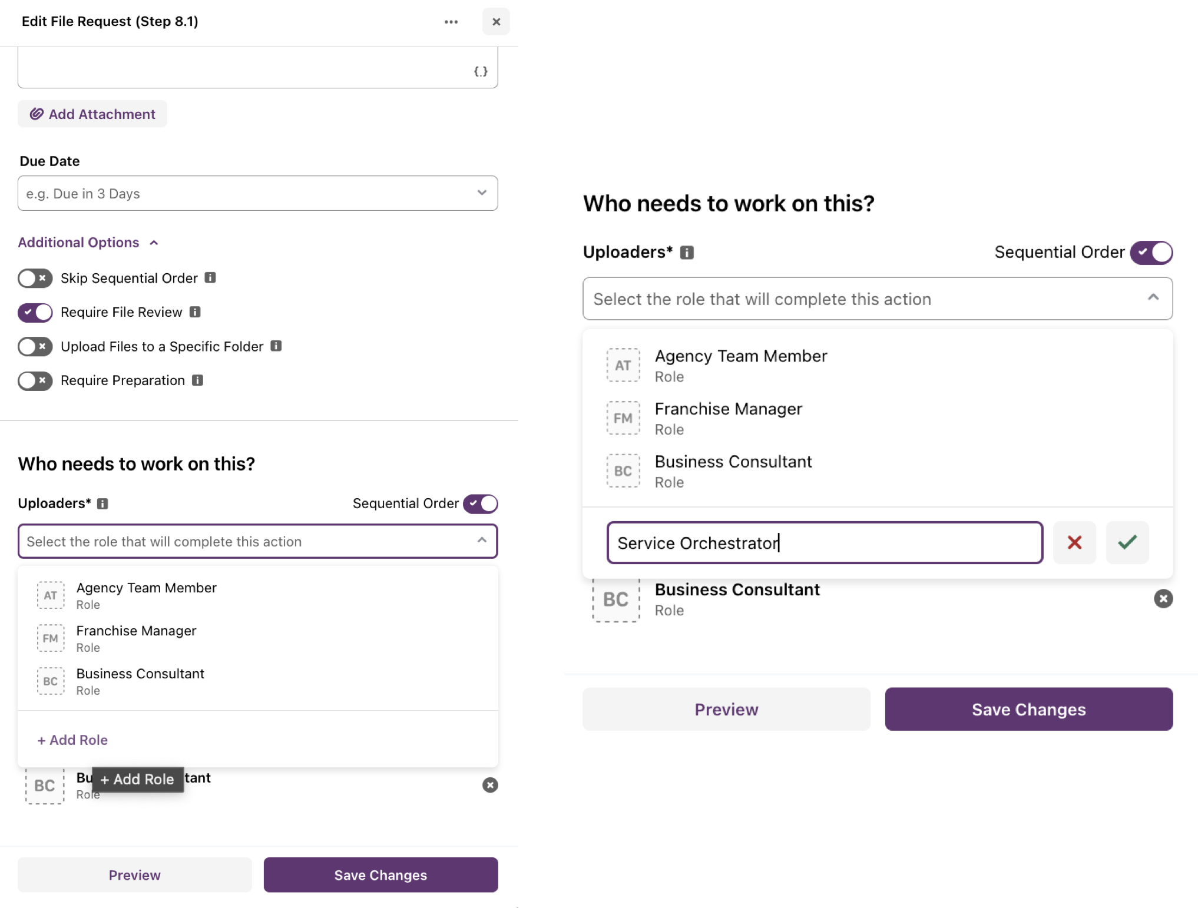Choose Franchise Manager in the right dropdown list

click(x=728, y=418)
